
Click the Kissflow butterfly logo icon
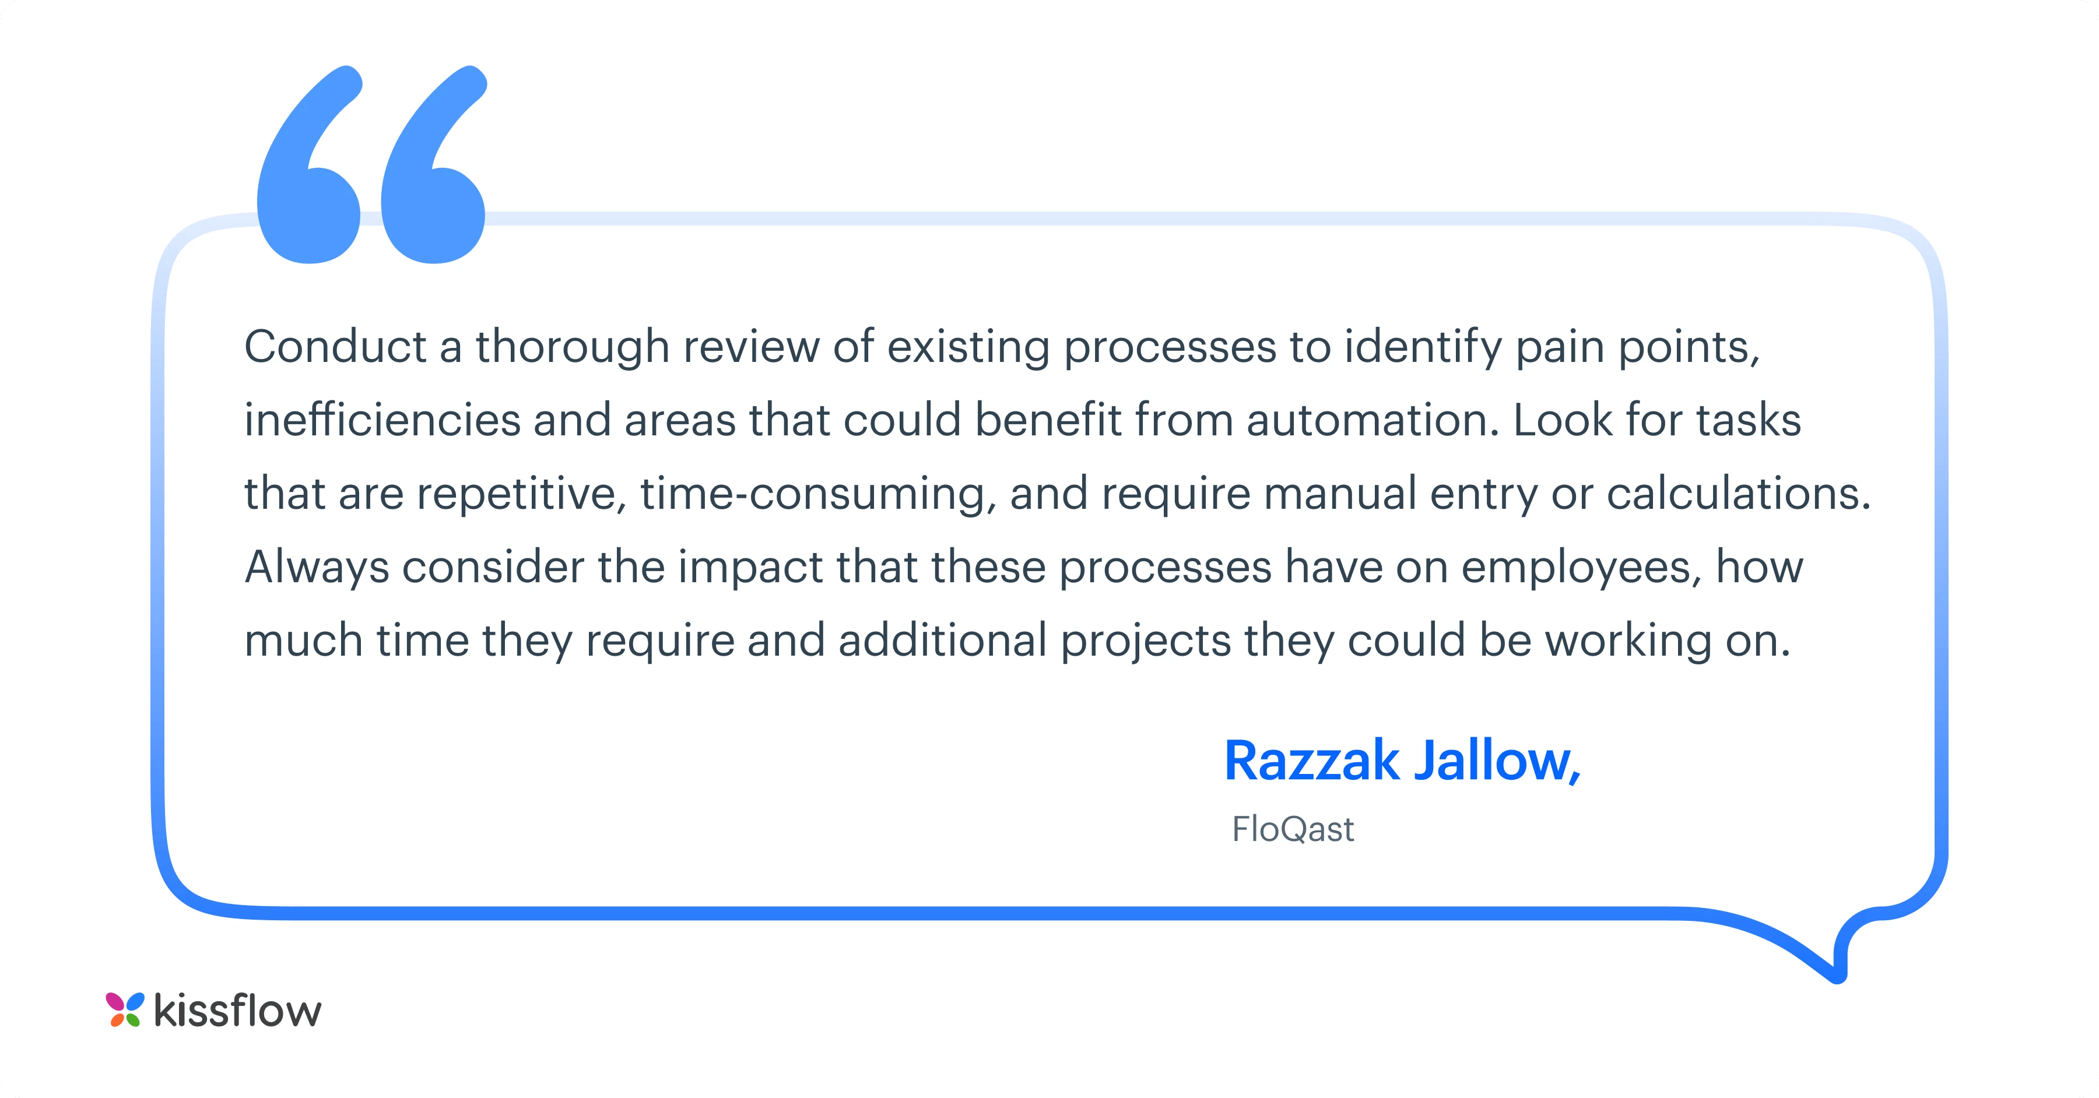click(x=125, y=1010)
